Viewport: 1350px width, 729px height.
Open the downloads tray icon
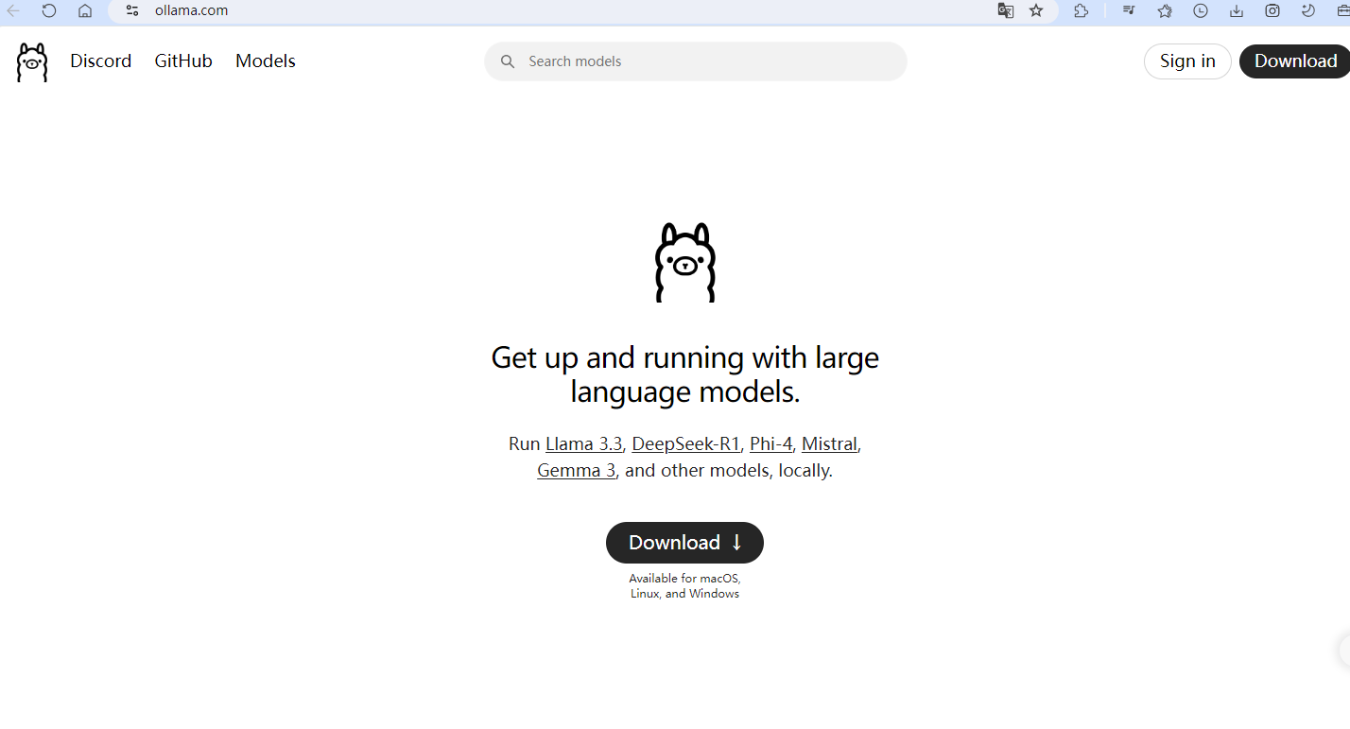click(x=1237, y=10)
